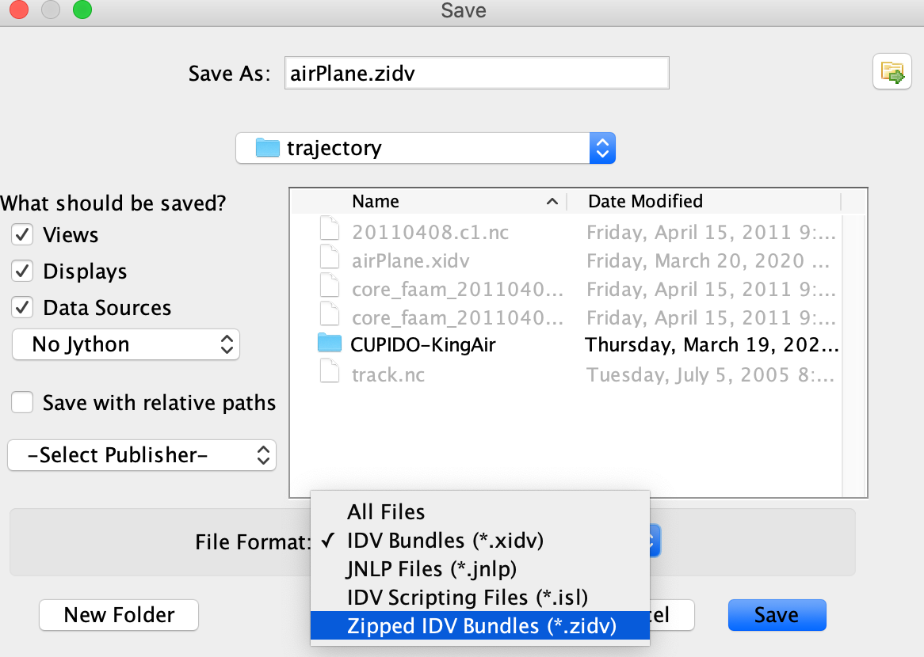Create a New Folder

[119, 615]
